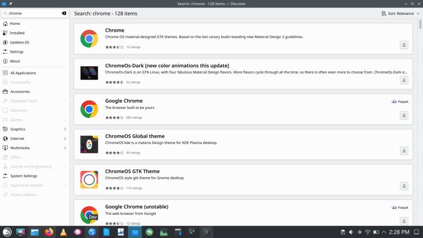This screenshot has width=423, height=238.
Task: Click the Google Chrome Dev logo icon
Action: pos(89,215)
